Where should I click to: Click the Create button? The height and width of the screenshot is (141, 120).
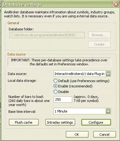pos(99,44)
